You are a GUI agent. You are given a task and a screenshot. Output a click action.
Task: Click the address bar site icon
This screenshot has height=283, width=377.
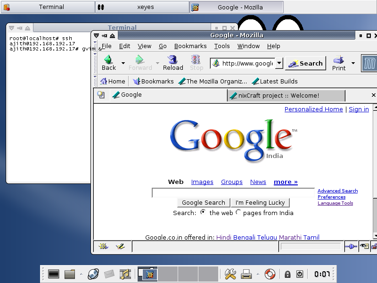tap(216, 63)
